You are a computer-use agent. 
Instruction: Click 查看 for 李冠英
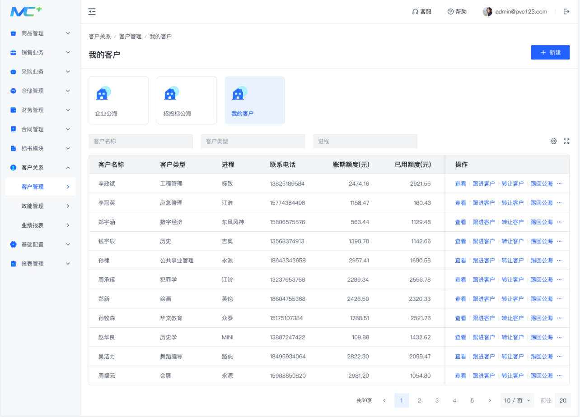point(460,203)
